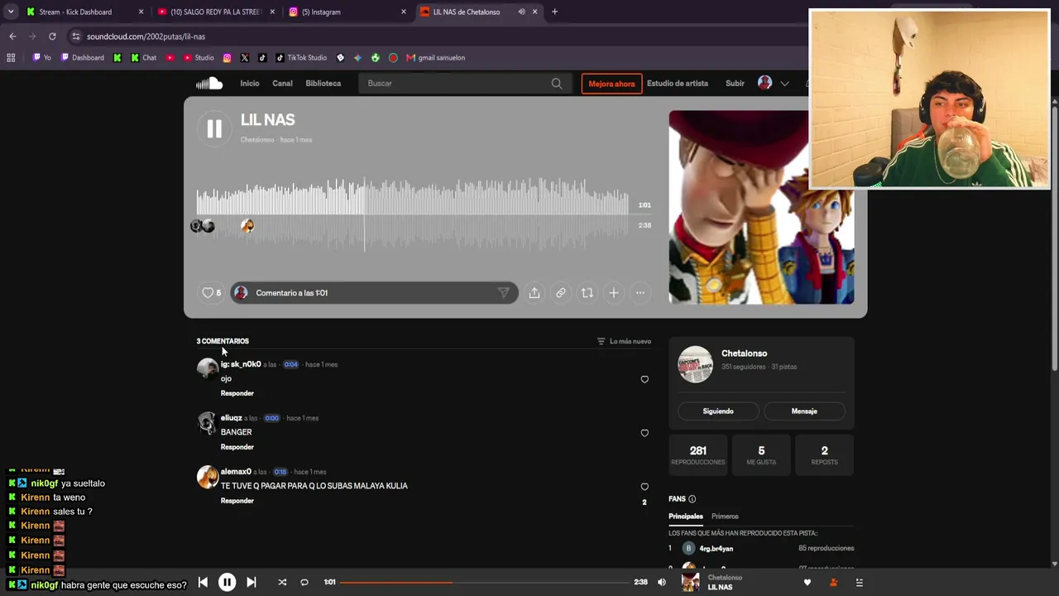Seek on the bottom player progress bar

click(x=484, y=582)
